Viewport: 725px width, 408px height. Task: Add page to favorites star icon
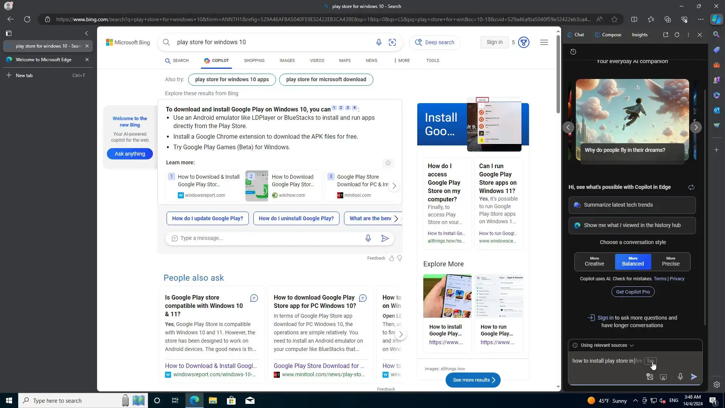(614, 19)
